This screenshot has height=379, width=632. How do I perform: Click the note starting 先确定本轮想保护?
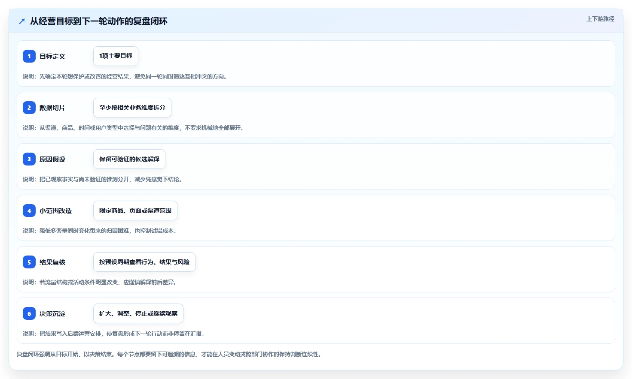tap(125, 76)
